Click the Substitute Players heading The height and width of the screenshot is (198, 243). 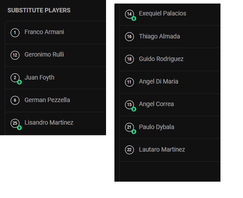tap(39, 11)
